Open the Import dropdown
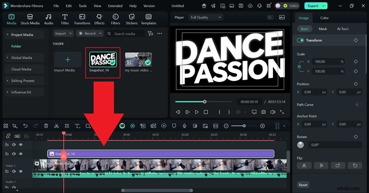The height and width of the screenshot is (193, 369). tap(63, 34)
